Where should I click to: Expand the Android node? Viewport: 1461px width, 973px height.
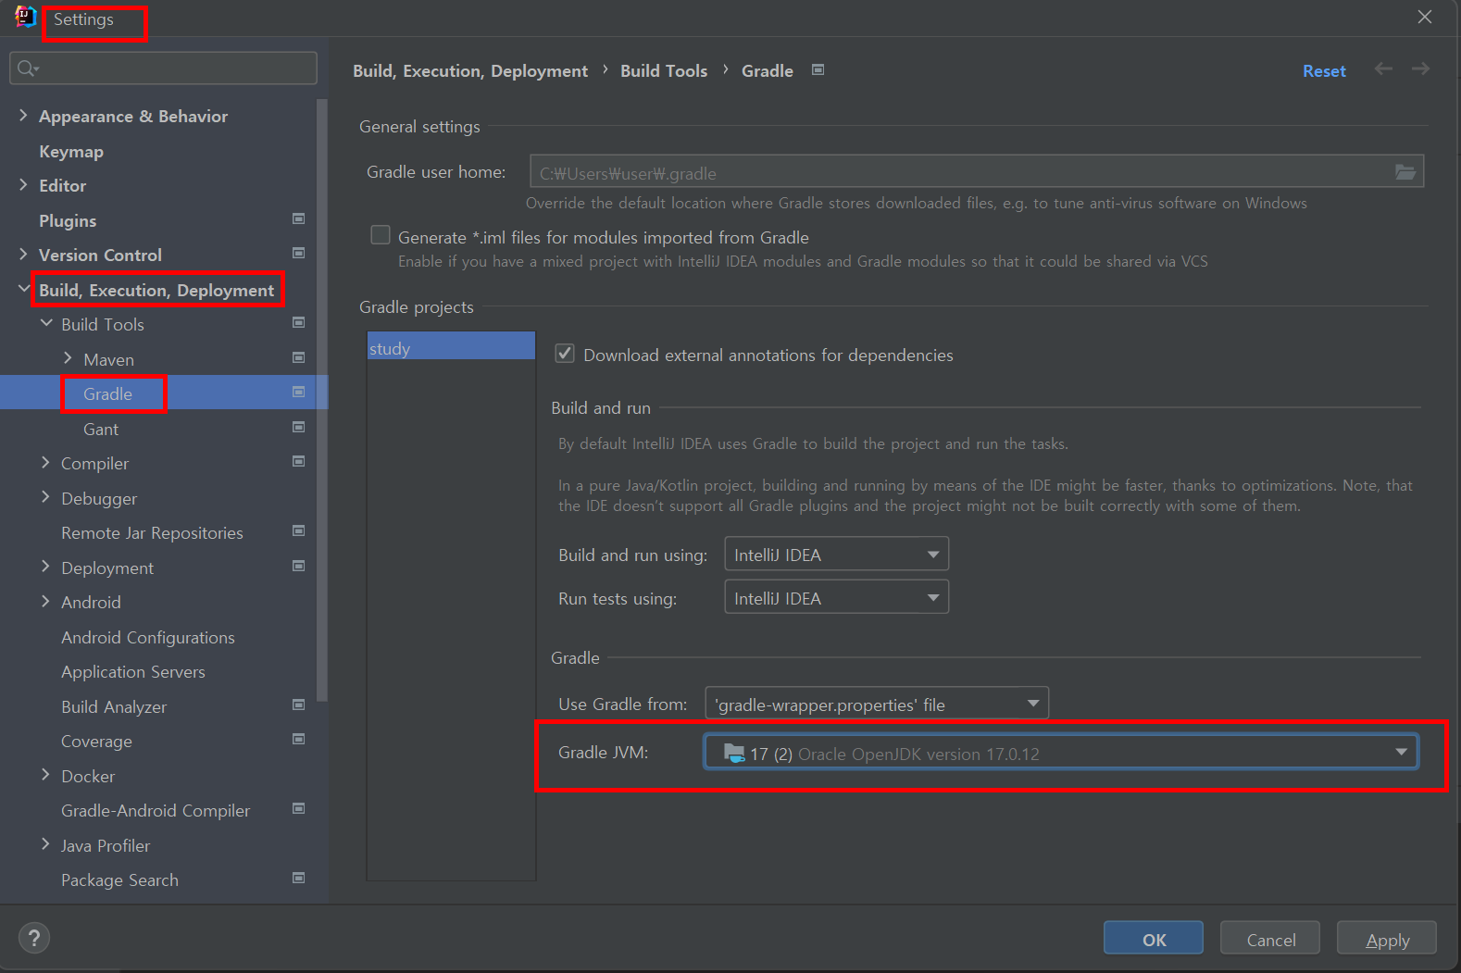(45, 601)
